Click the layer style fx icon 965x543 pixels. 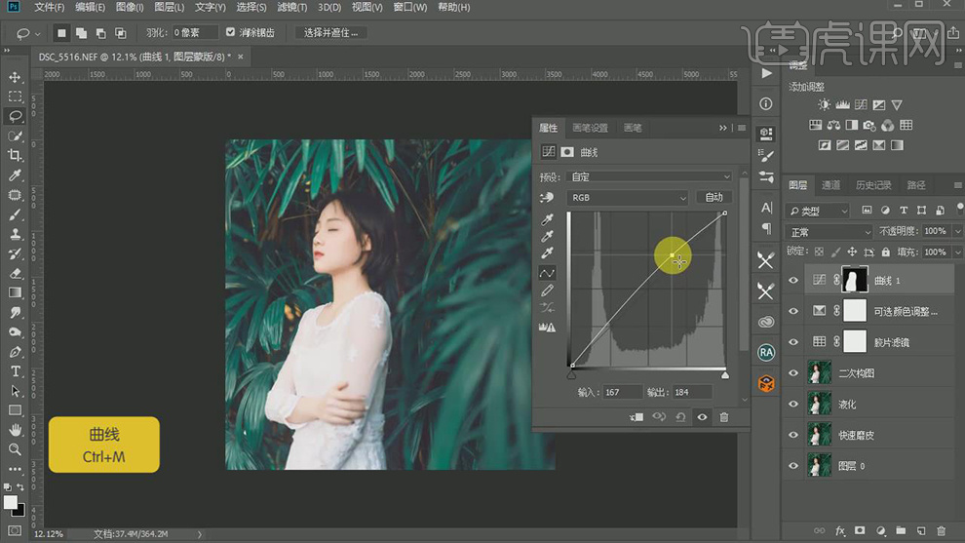(x=840, y=530)
